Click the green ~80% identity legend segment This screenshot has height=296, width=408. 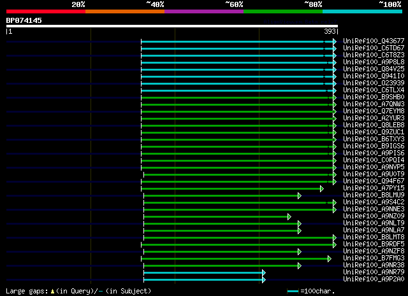pos(283,11)
